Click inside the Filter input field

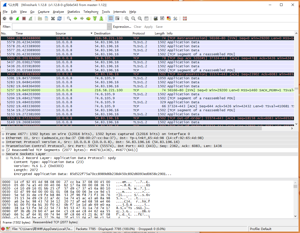(59, 27)
